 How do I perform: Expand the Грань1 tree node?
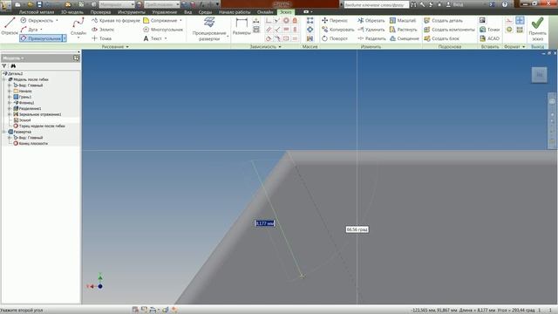tap(10, 97)
